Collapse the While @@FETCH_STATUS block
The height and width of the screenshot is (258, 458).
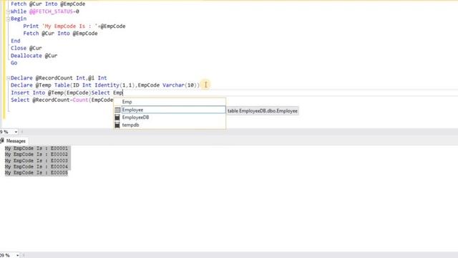8,11
